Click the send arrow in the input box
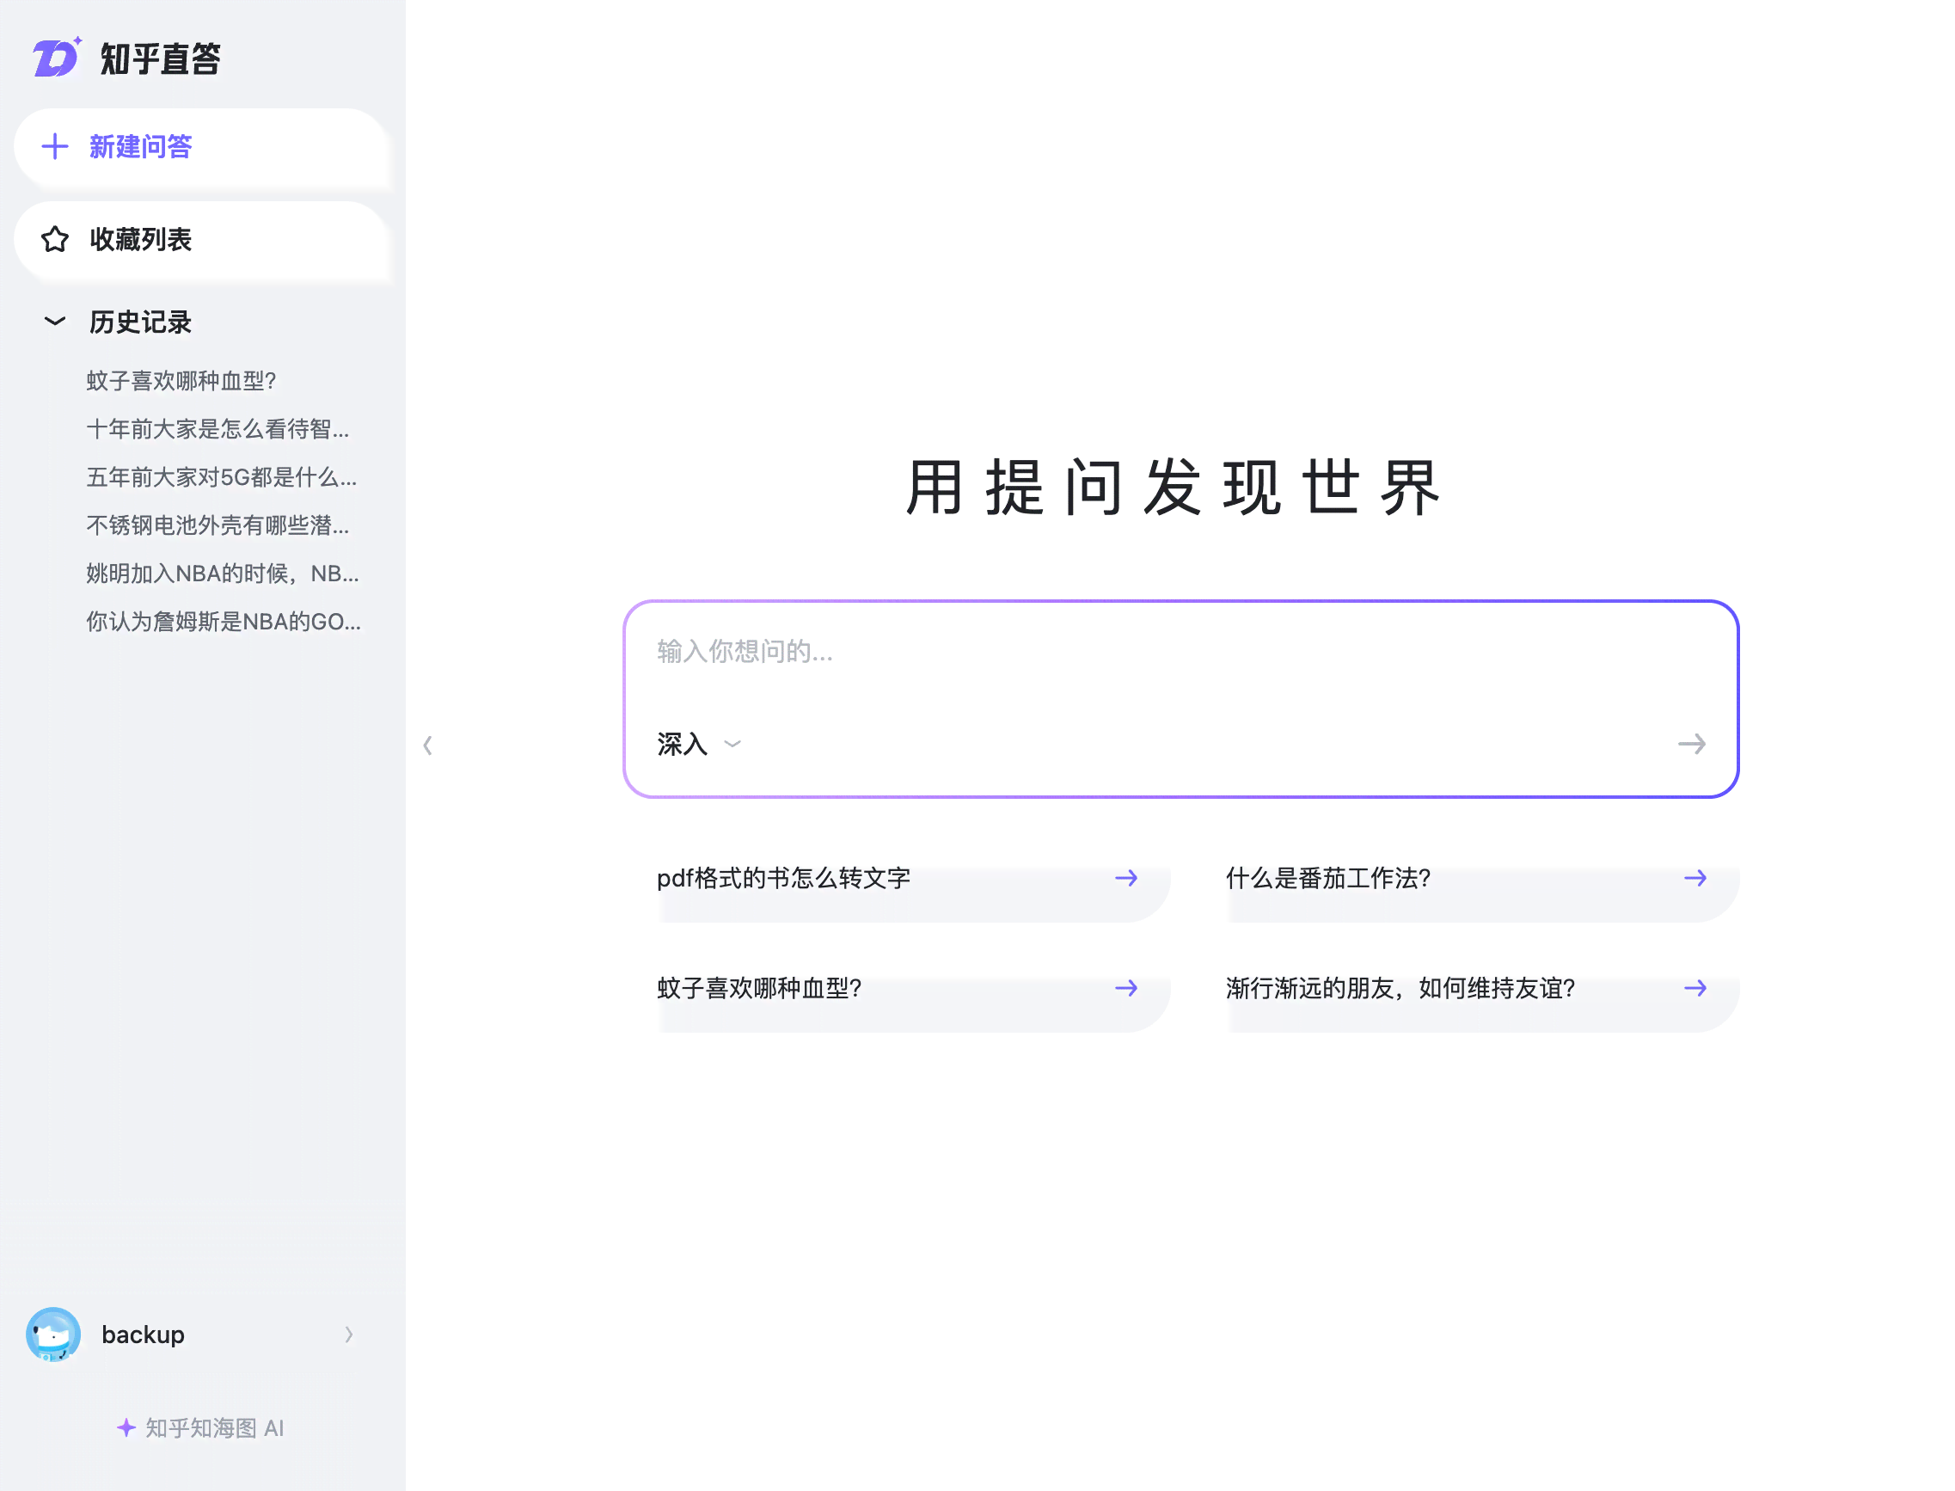Image resolution: width=1955 pixels, height=1491 pixels. [1690, 744]
